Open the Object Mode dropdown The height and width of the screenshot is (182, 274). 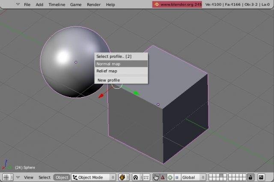93,177
